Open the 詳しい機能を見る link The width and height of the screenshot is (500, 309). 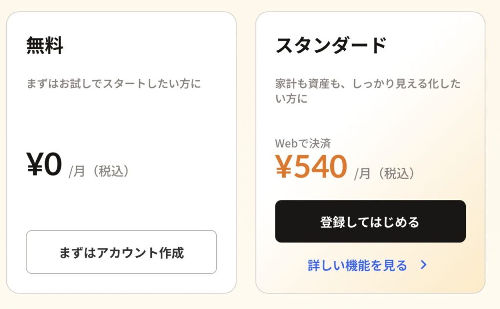357,265
